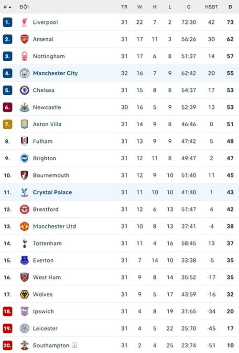Click the Manchester City crest icon
Viewport: 239px width, 353px height.
tap(24, 73)
